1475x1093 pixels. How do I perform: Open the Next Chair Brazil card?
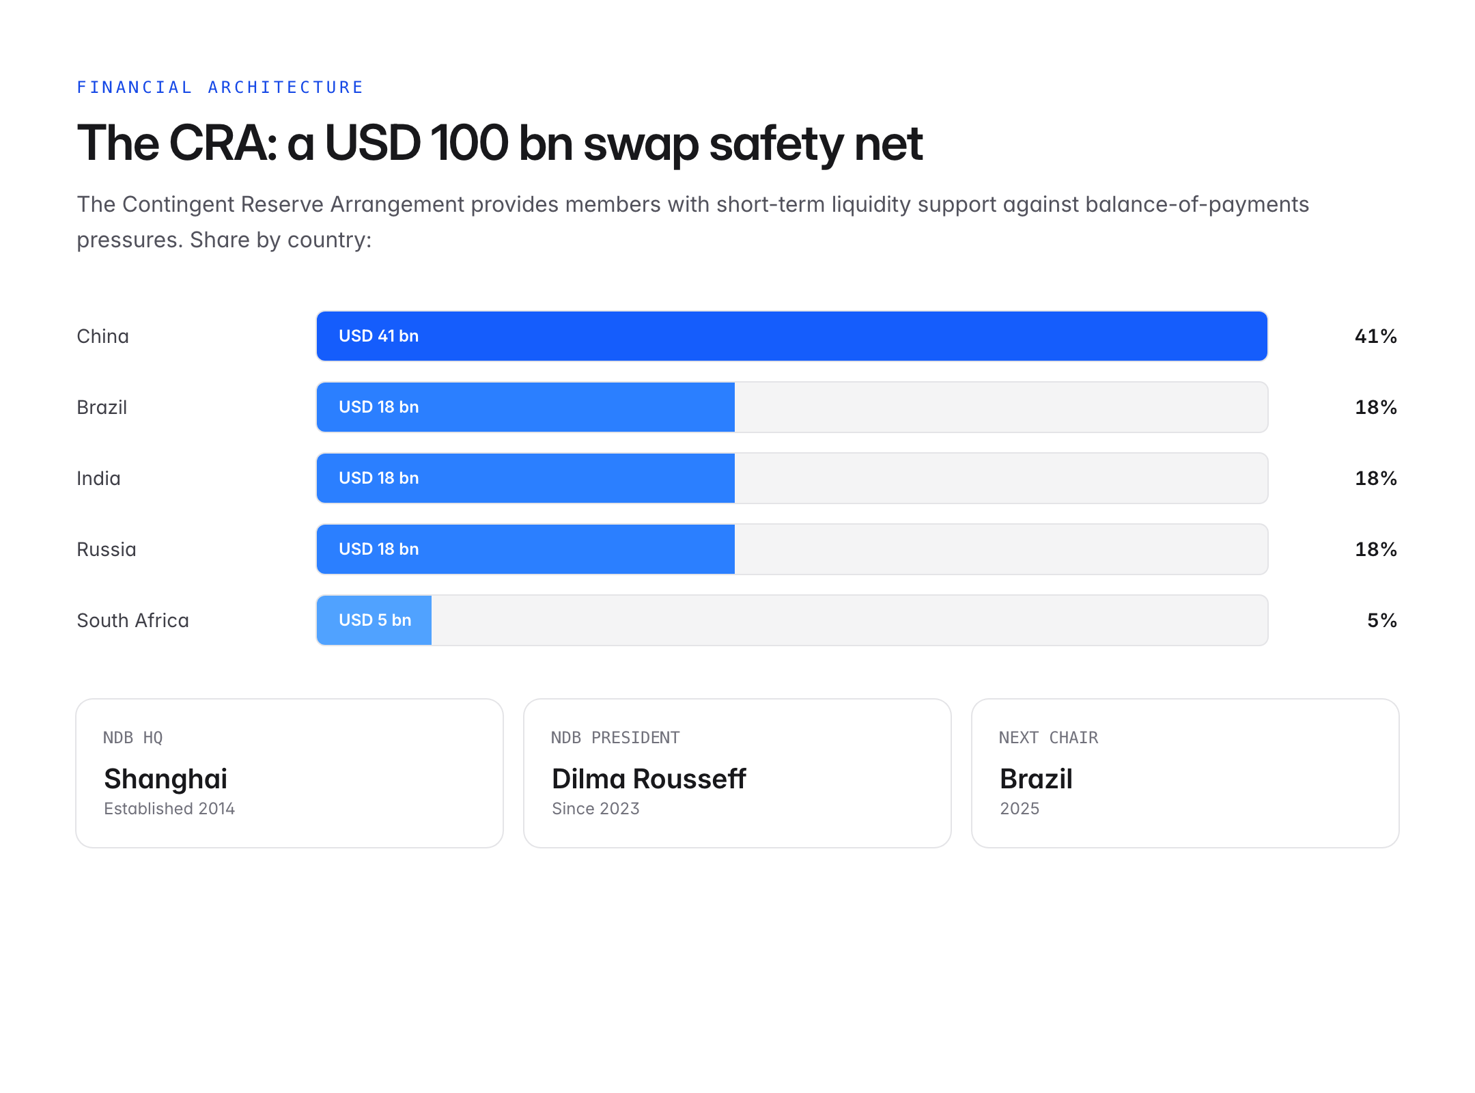(x=1185, y=773)
